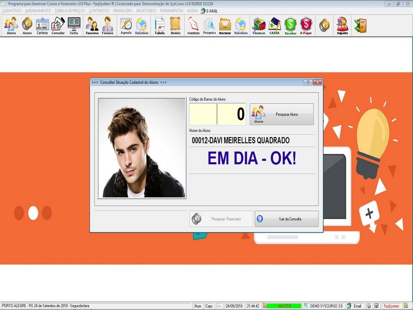Click the Nome do Aluno field
This screenshot has width=413, height=310.
coord(252,140)
